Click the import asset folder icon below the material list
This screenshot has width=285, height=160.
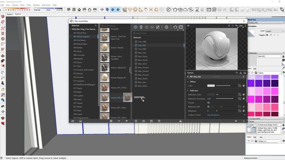143,121
